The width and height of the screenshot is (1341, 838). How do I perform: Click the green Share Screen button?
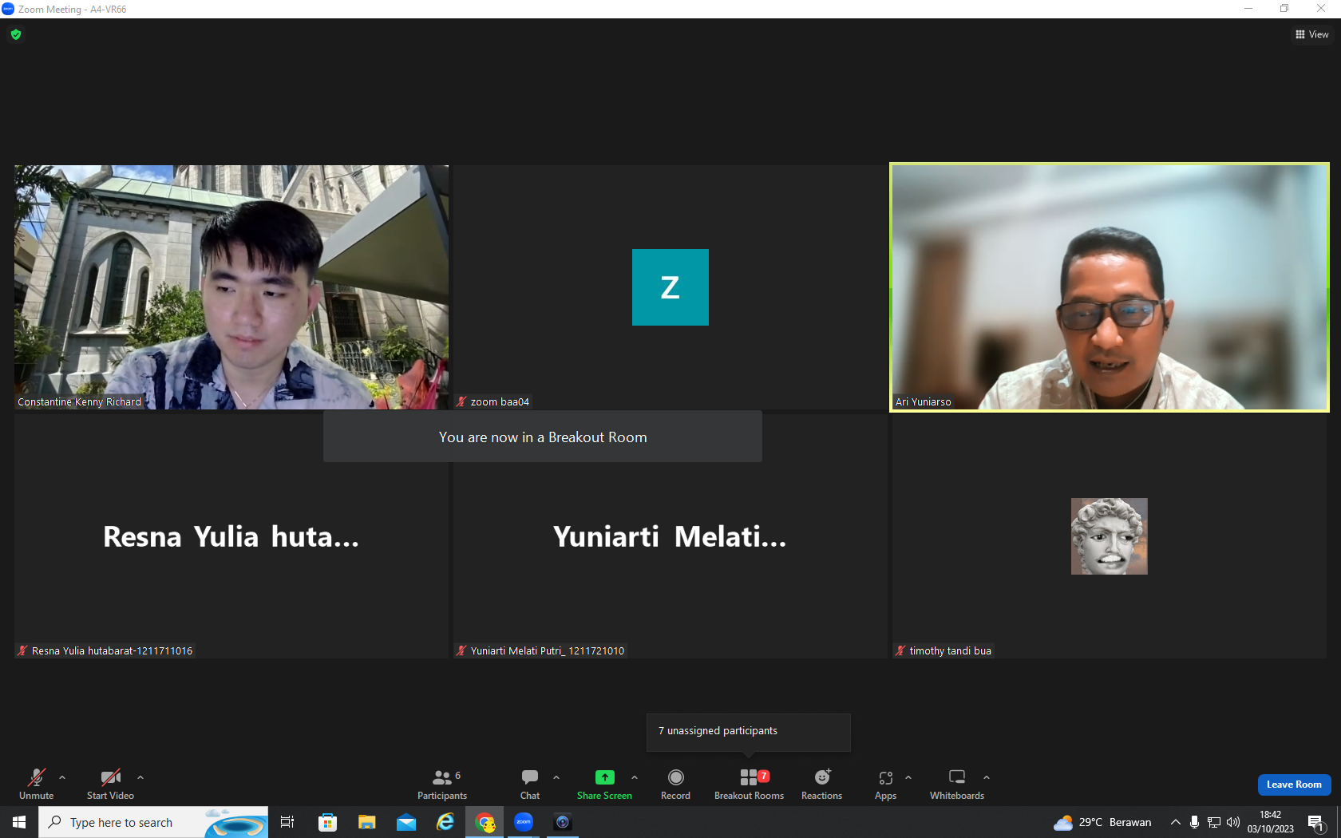(x=604, y=784)
